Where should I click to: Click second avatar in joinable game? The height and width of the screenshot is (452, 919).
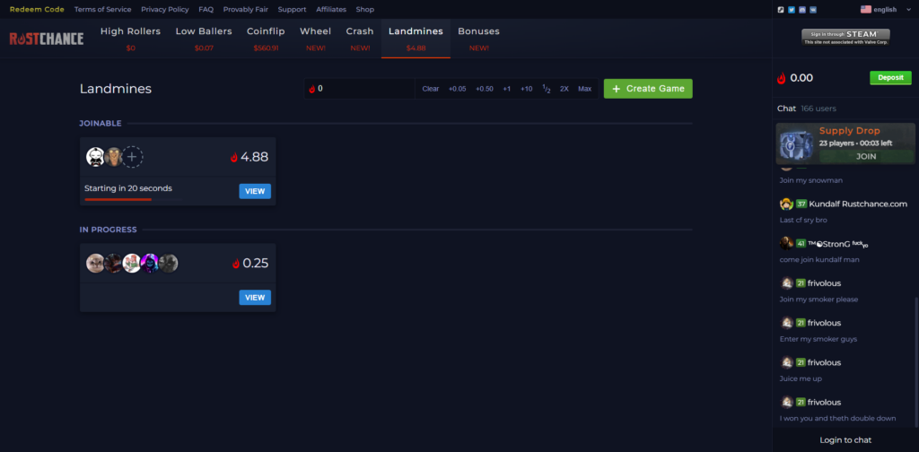113,157
